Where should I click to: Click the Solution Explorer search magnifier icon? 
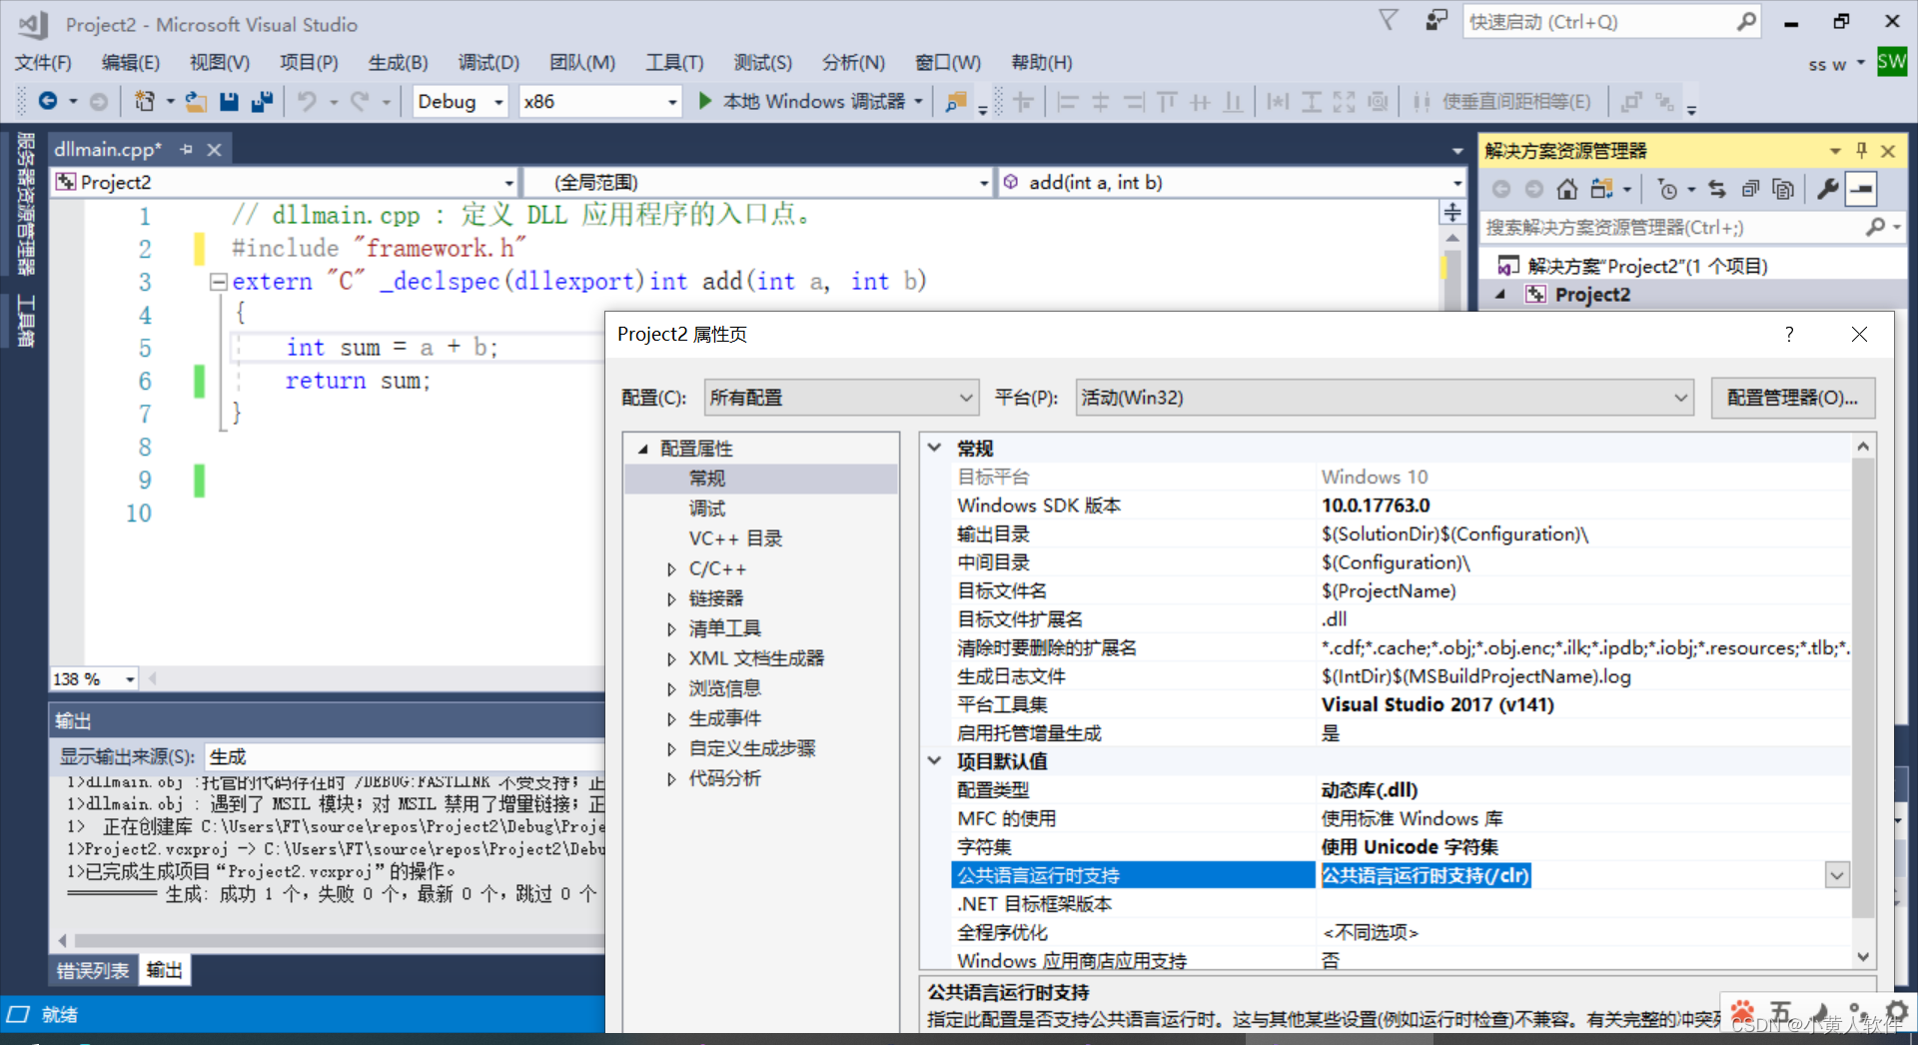1875,227
